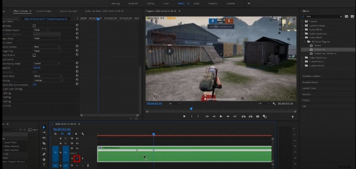Play the Program monitor video
The width and height of the screenshot is (356, 169).
(x=221, y=117)
